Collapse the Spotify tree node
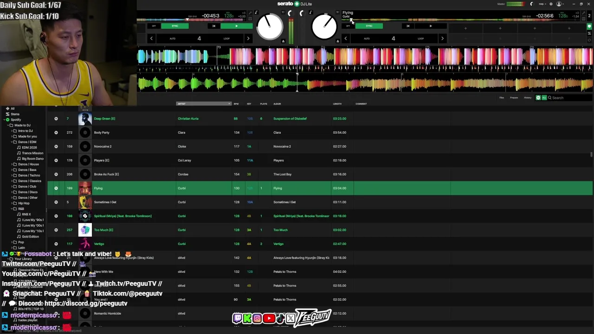The width and height of the screenshot is (594, 334). tap(4, 120)
